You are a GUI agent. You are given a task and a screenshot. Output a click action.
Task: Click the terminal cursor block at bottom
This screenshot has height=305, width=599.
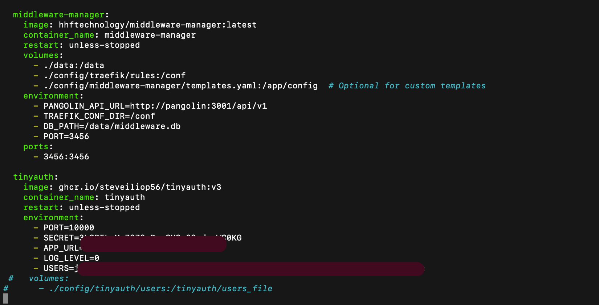pos(5,298)
